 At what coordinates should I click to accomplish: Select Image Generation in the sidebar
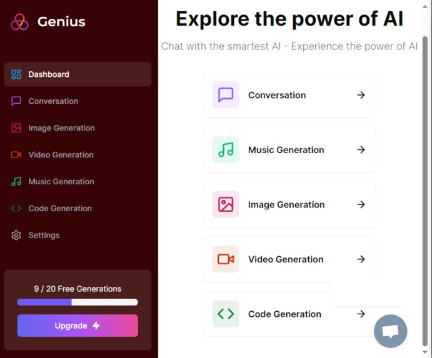pyautogui.click(x=78, y=128)
